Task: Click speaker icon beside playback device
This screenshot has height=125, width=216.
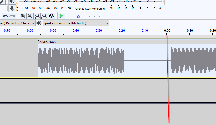Action: tap(39, 23)
